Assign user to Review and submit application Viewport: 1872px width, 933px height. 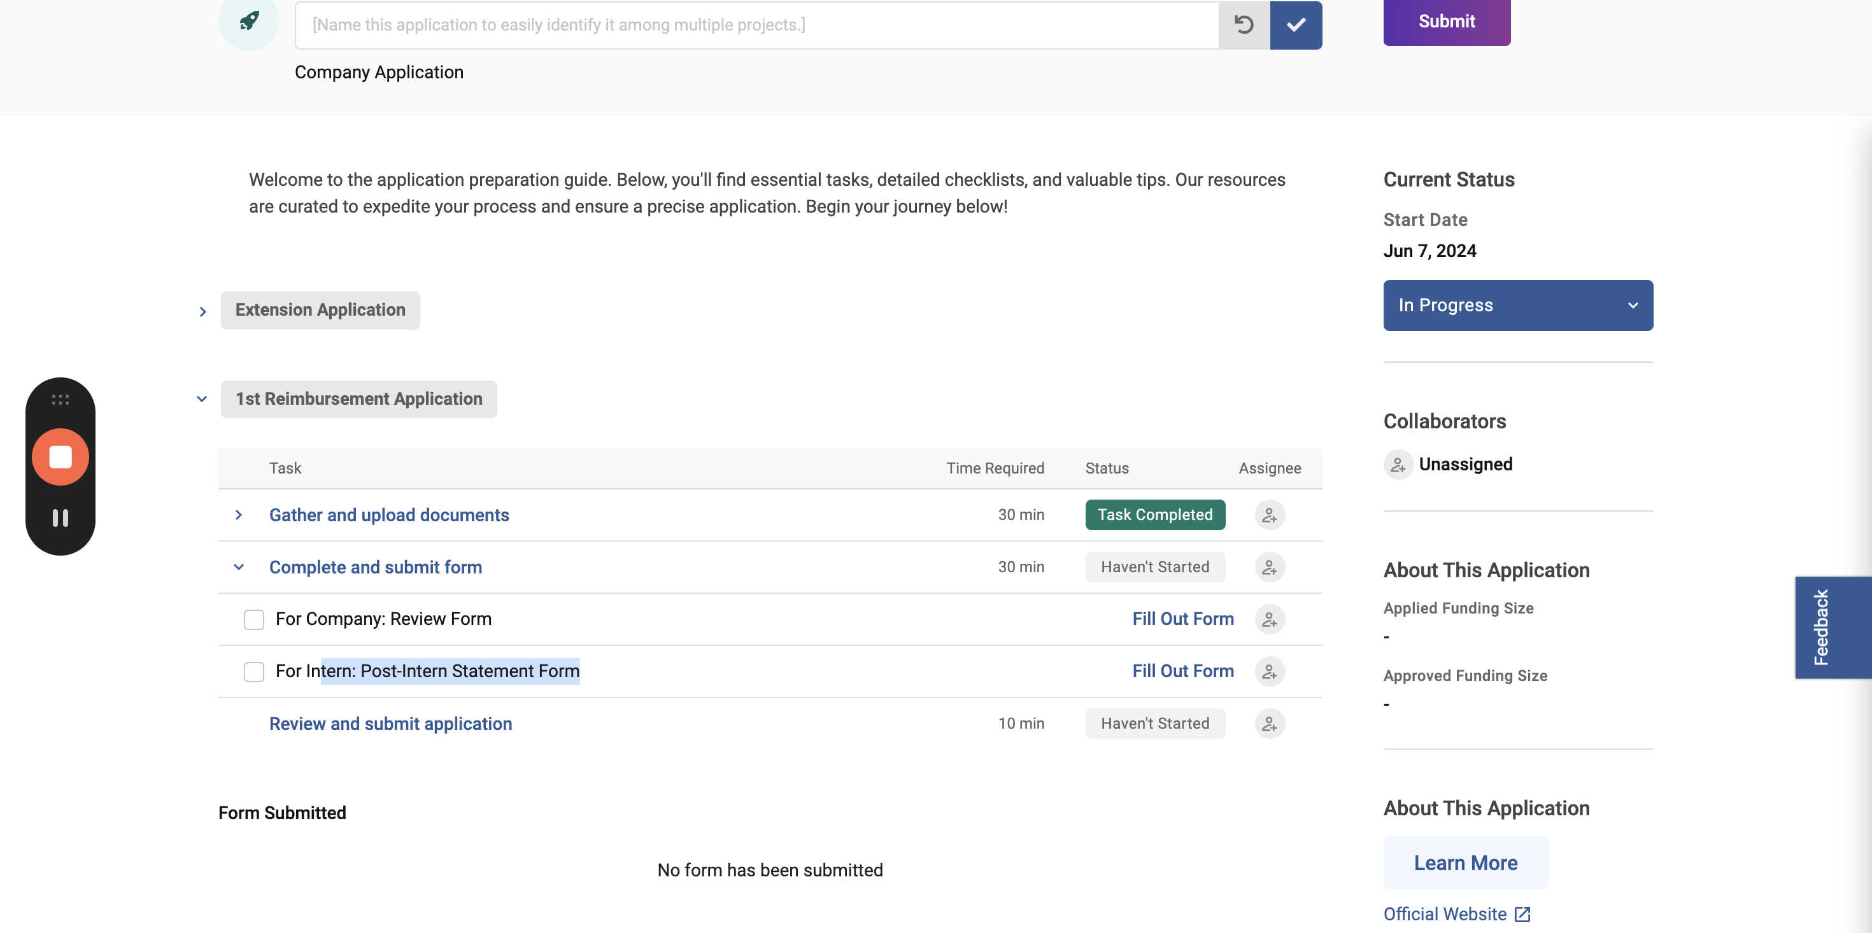point(1270,724)
